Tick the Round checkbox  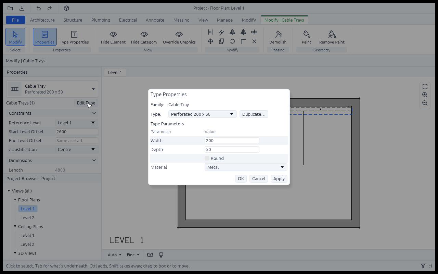[x=207, y=158]
